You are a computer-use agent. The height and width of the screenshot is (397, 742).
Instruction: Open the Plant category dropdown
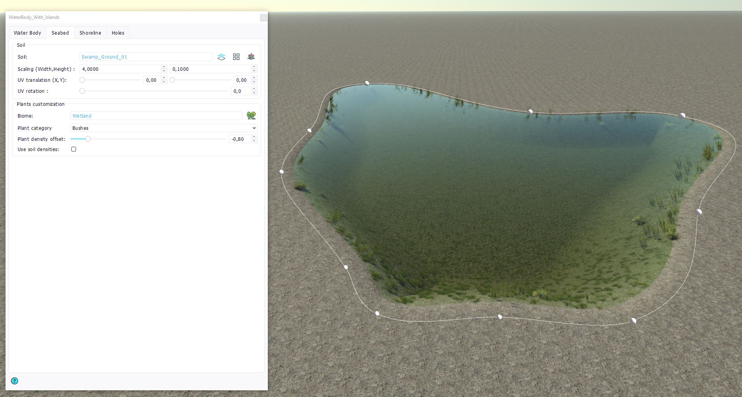(164, 128)
